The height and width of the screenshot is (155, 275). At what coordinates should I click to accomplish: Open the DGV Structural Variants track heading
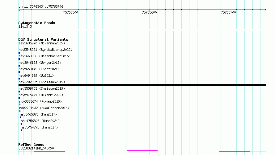pos(43,39)
